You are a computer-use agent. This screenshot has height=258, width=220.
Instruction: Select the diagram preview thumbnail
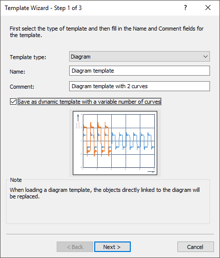[115, 143]
